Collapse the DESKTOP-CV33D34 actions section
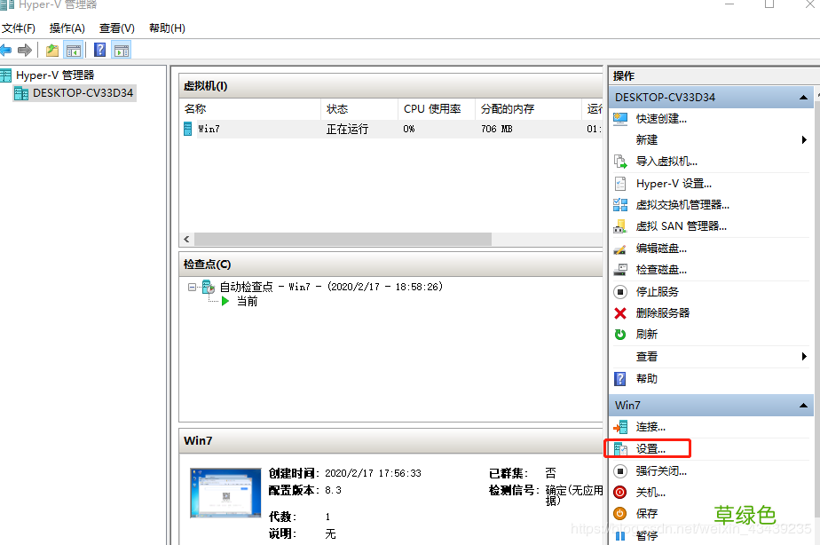 (x=803, y=97)
